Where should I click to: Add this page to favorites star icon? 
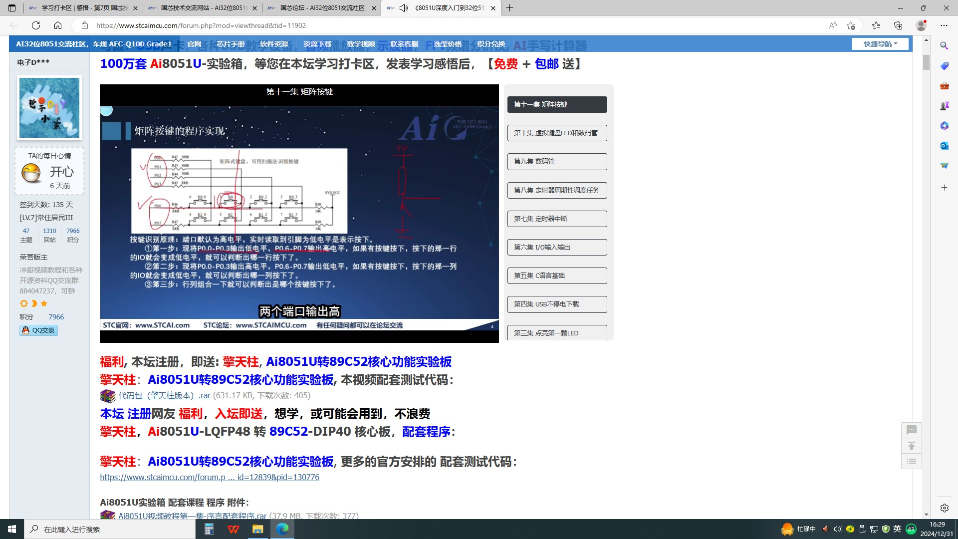pyautogui.click(x=851, y=25)
